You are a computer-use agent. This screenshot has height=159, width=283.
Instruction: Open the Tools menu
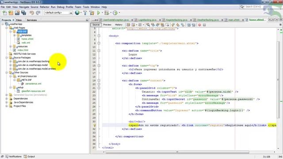tap(86, 7)
